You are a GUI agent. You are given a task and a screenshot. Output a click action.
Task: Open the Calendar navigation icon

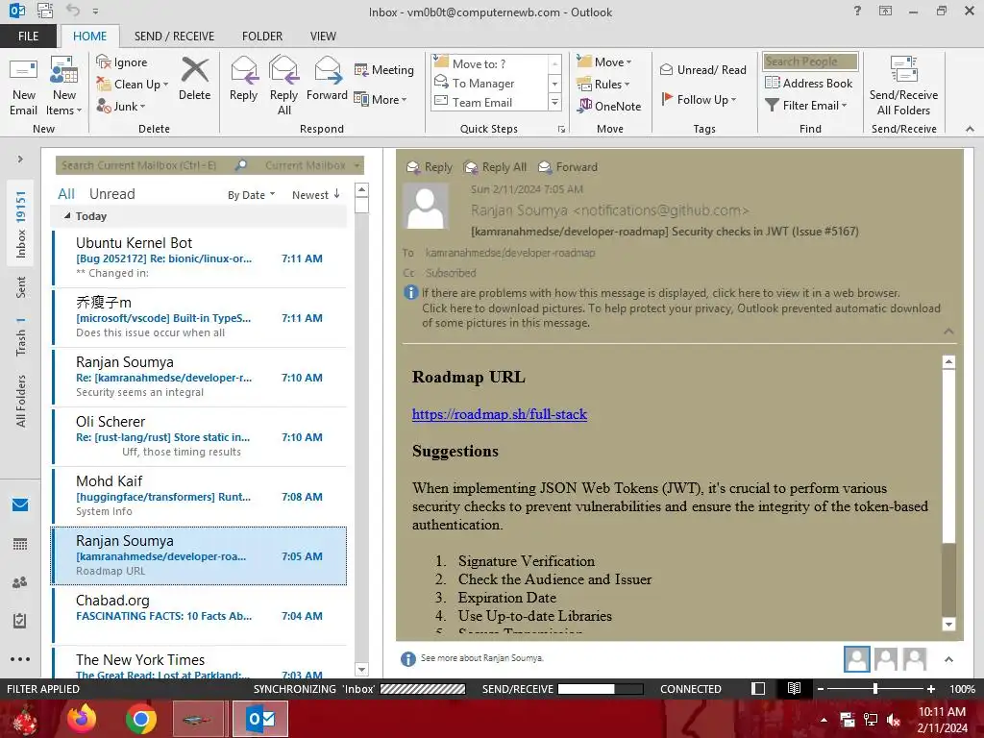[x=20, y=544]
